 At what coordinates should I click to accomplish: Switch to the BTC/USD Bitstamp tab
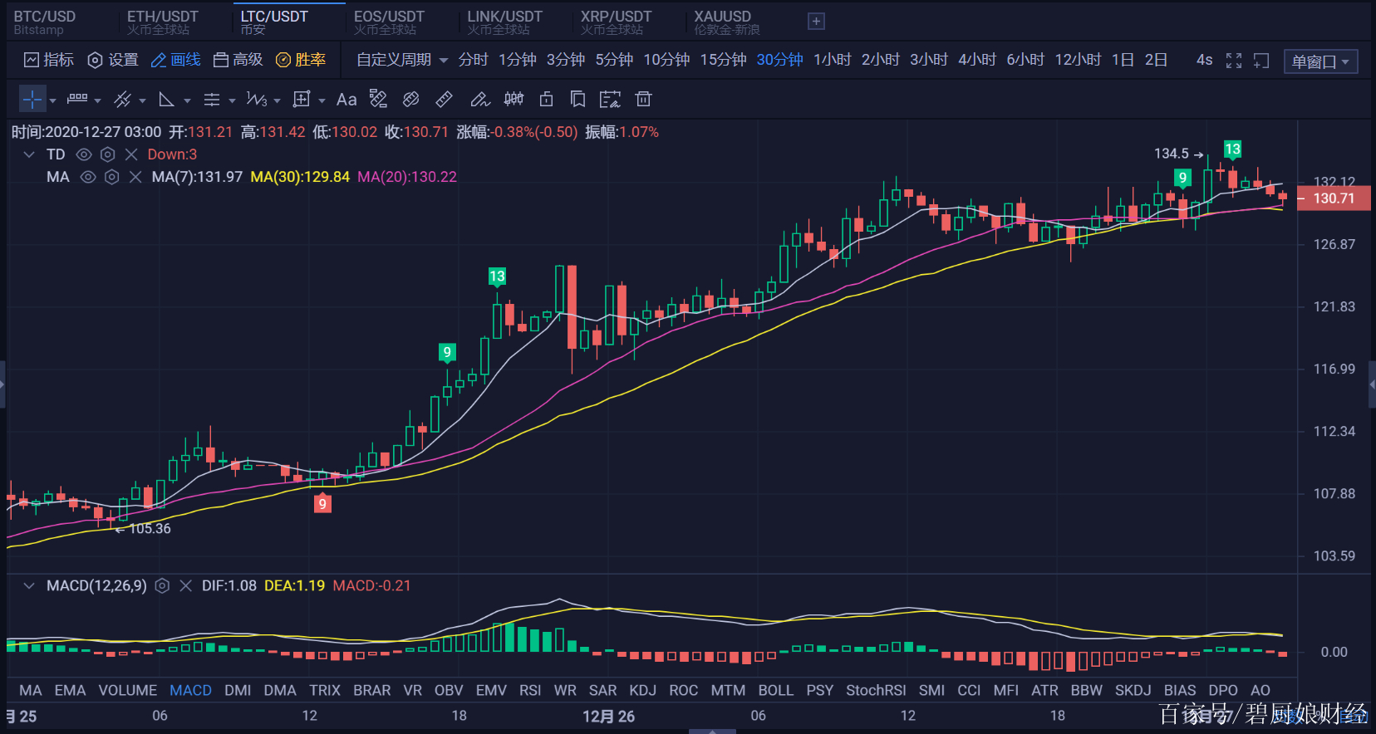[x=45, y=22]
